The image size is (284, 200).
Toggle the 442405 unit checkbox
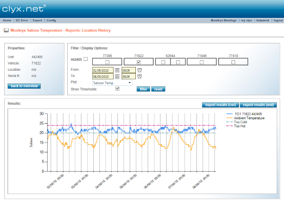pos(86,59)
